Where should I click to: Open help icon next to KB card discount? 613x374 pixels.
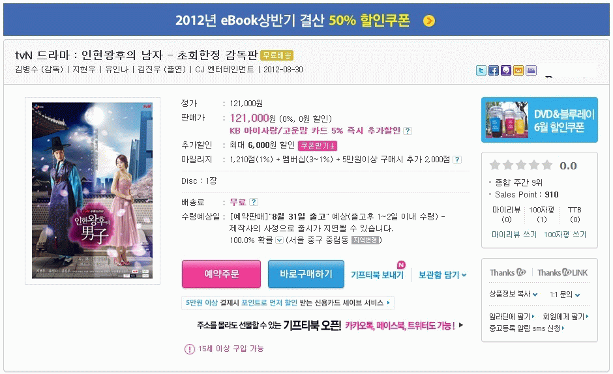pos(408,131)
